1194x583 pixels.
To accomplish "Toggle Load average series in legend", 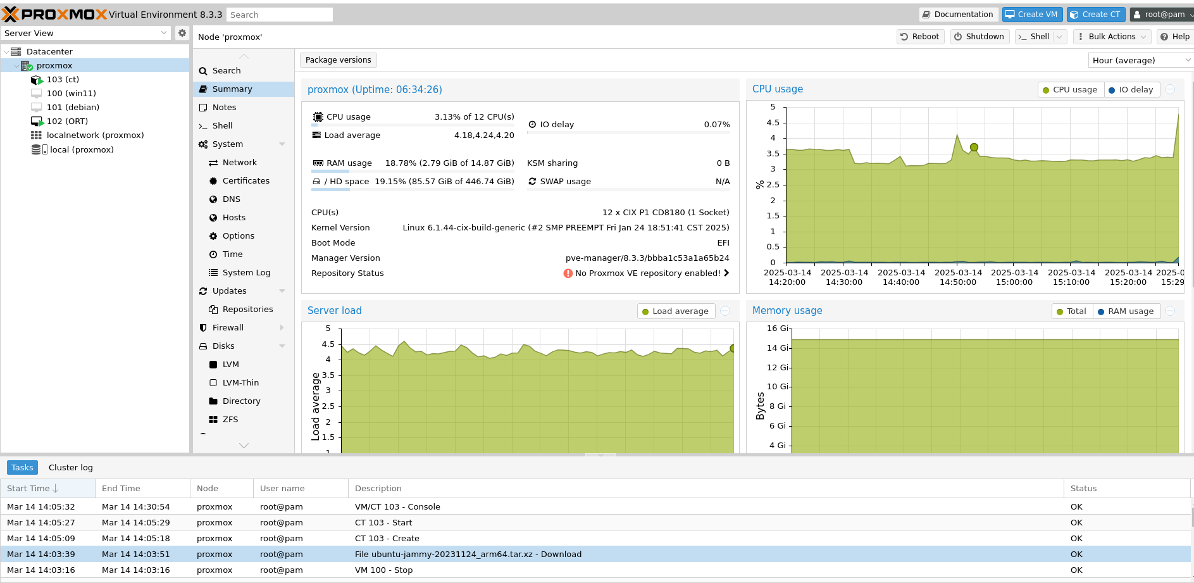I will [676, 311].
